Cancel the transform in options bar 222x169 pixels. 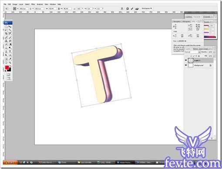(128, 9)
